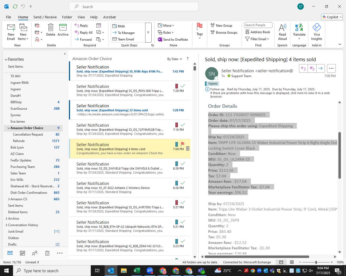The height and width of the screenshot is (276, 346).
Task: Open the View ribbon tab
Action: (81, 17)
